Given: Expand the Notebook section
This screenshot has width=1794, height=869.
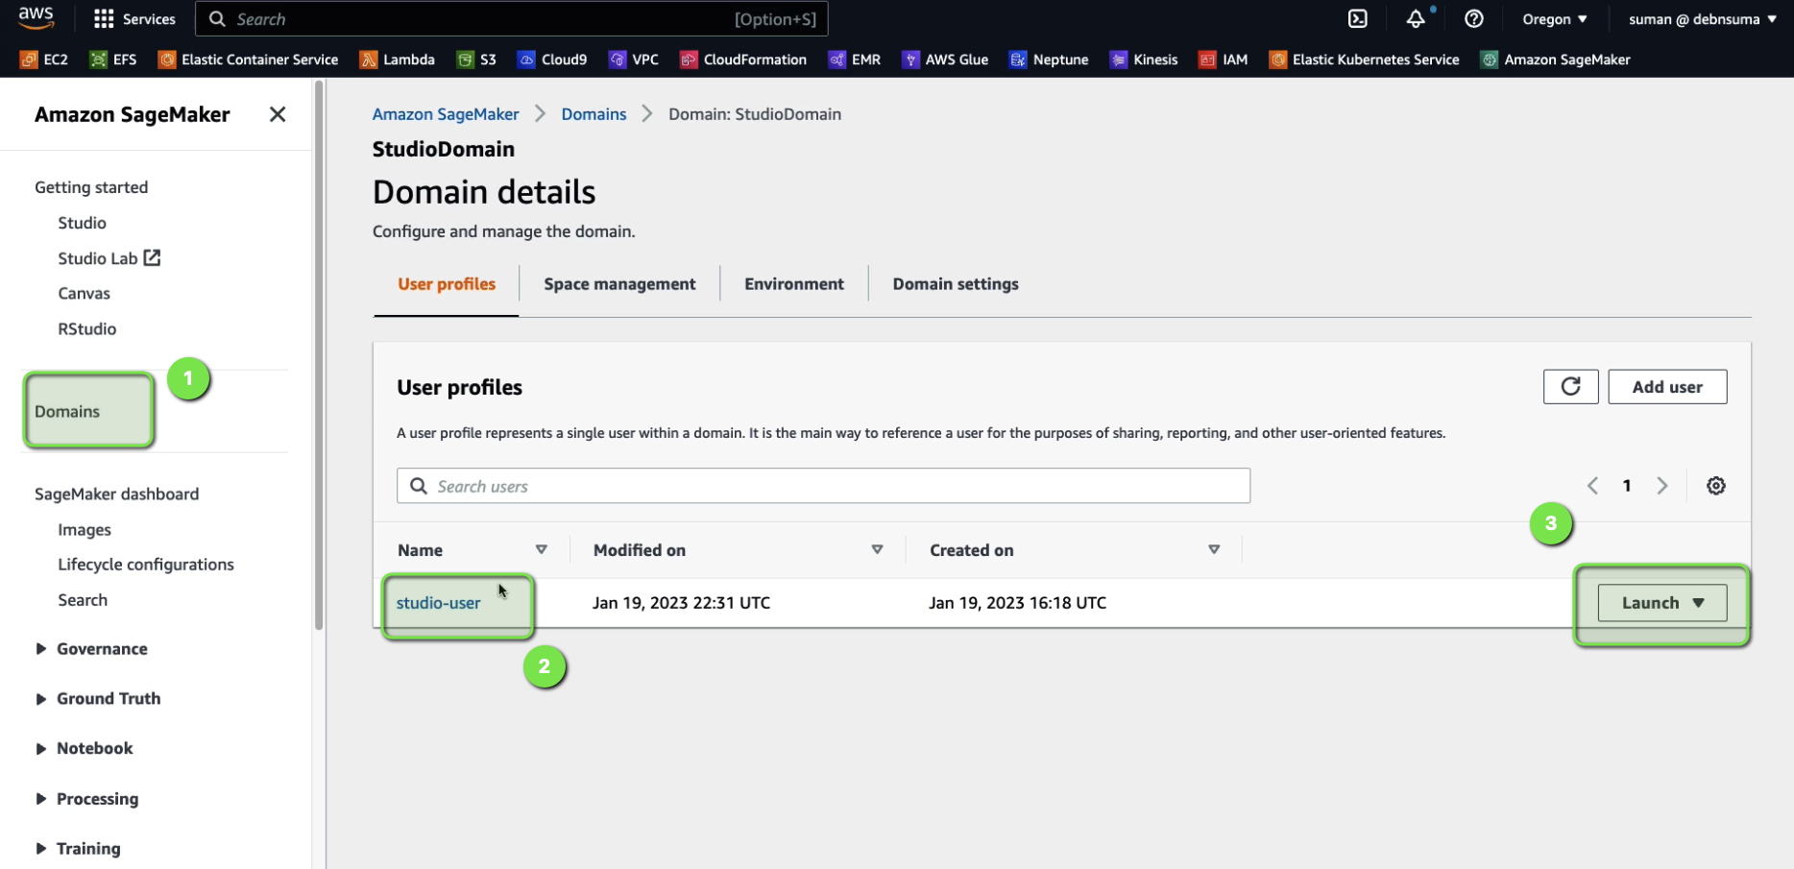Looking at the screenshot, I should tap(84, 749).
